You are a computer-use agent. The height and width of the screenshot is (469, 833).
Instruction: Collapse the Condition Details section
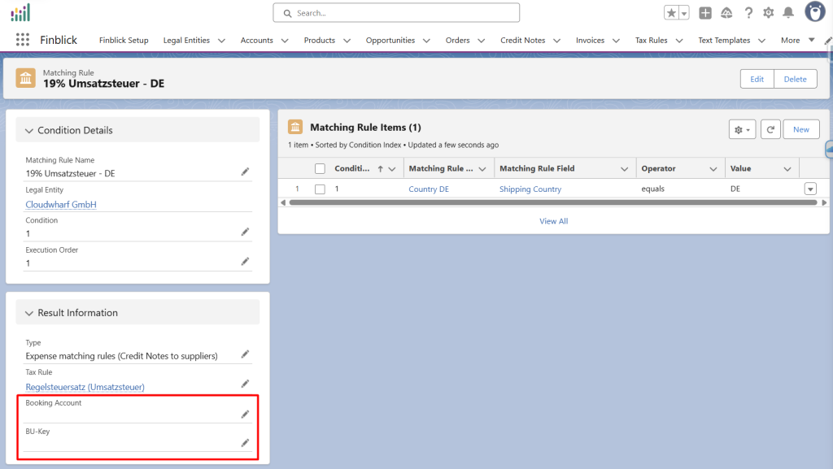coord(29,130)
